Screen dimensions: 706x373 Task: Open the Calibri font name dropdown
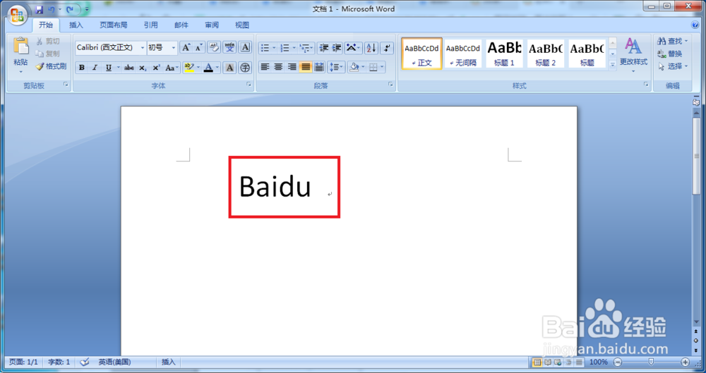coord(143,48)
